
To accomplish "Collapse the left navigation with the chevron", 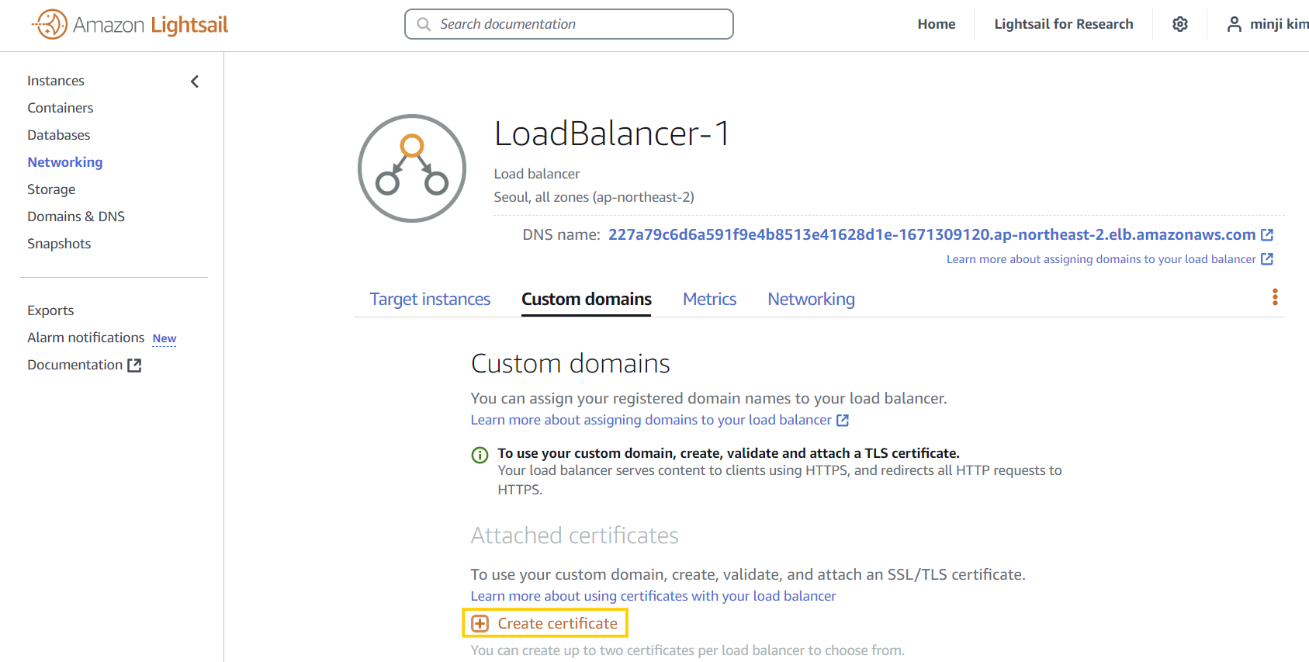I will point(195,81).
